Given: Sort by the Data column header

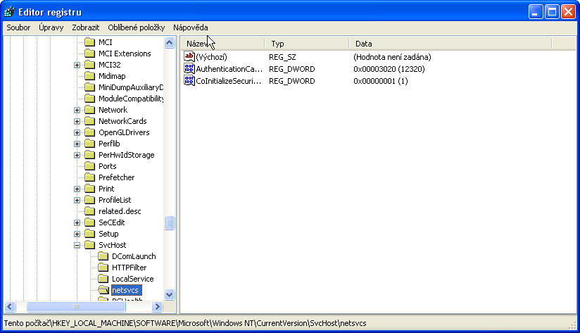Looking at the screenshot, I should [x=450, y=44].
